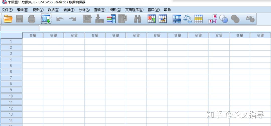This screenshot has width=271, height=126.
Task: Click the Go to case icon
Action: 88,19
